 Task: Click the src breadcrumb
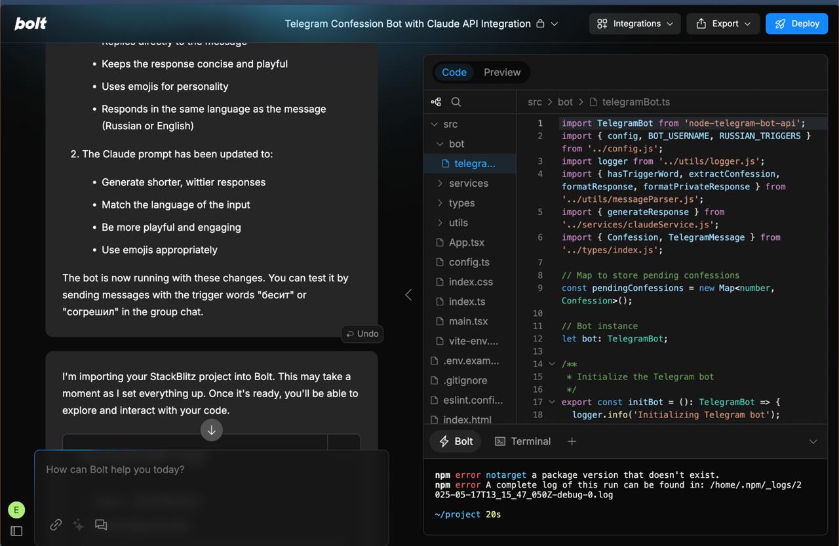coord(535,102)
